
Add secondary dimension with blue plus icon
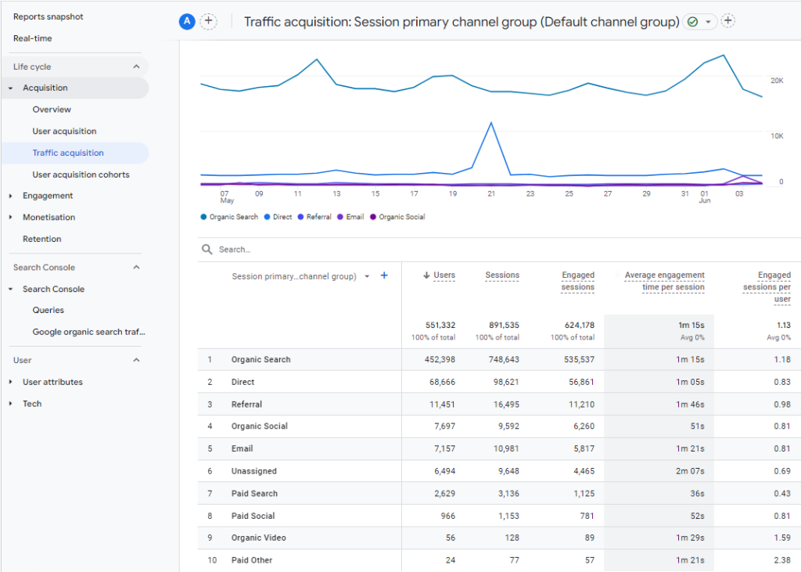pyautogui.click(x=384, y=275)
